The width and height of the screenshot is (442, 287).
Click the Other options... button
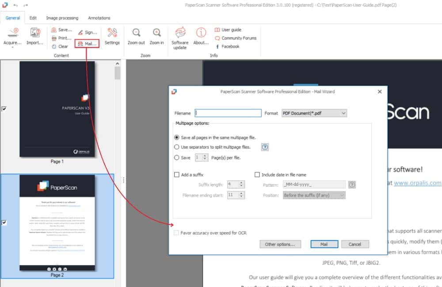pos(280,244)
